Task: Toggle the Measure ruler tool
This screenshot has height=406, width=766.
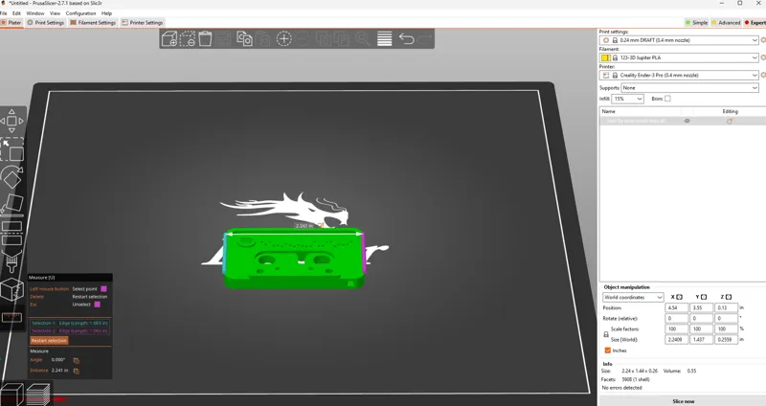Action: 11,318
